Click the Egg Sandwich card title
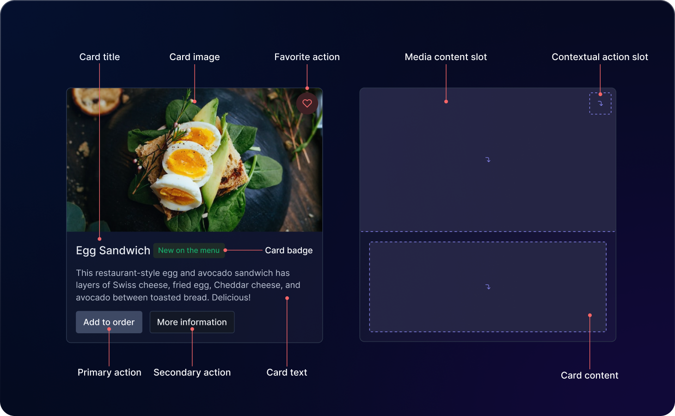 point(113,251)
